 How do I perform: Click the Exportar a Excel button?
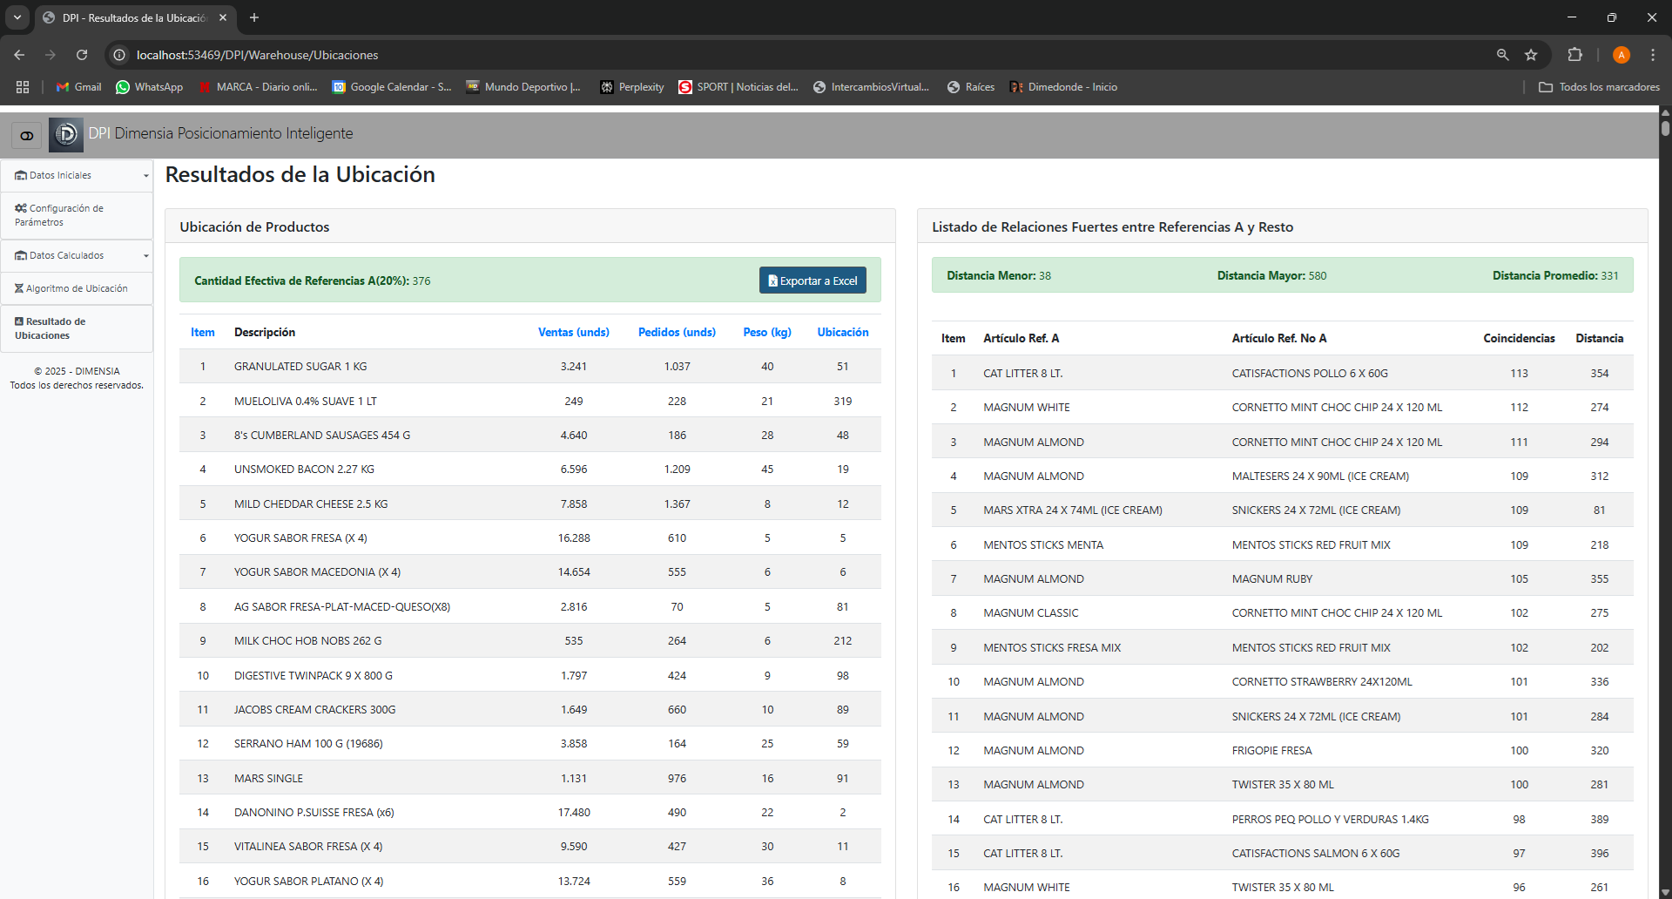812,281
